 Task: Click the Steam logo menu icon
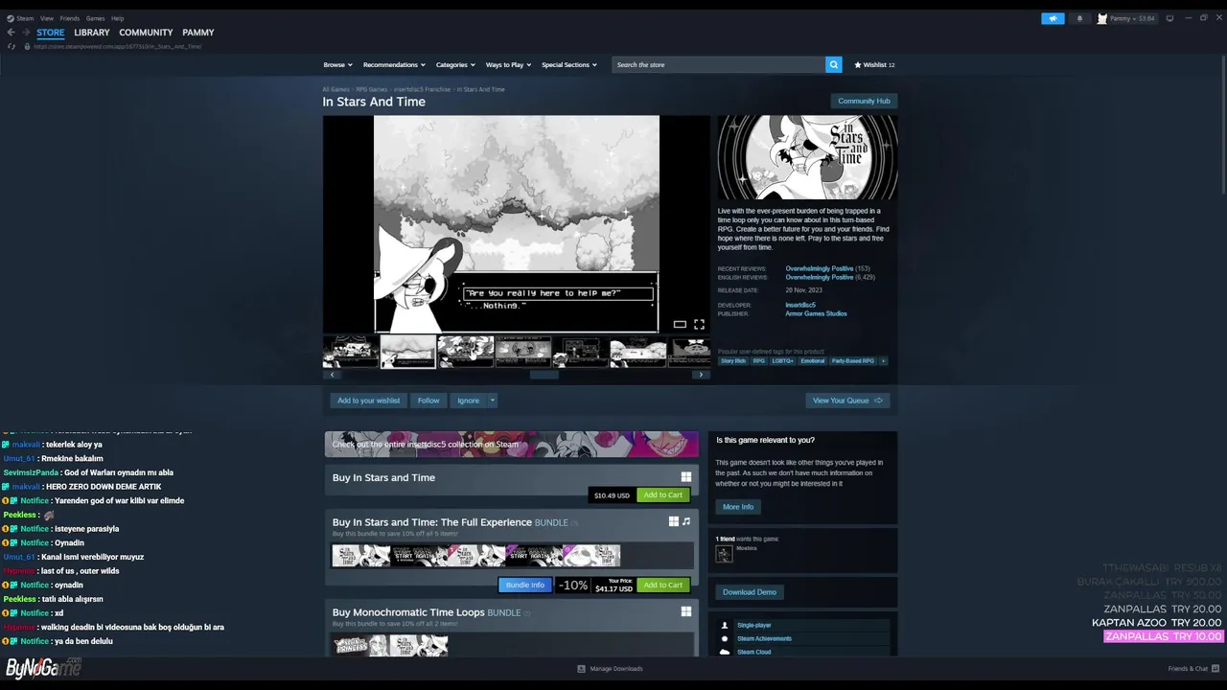tap(11, 18)
